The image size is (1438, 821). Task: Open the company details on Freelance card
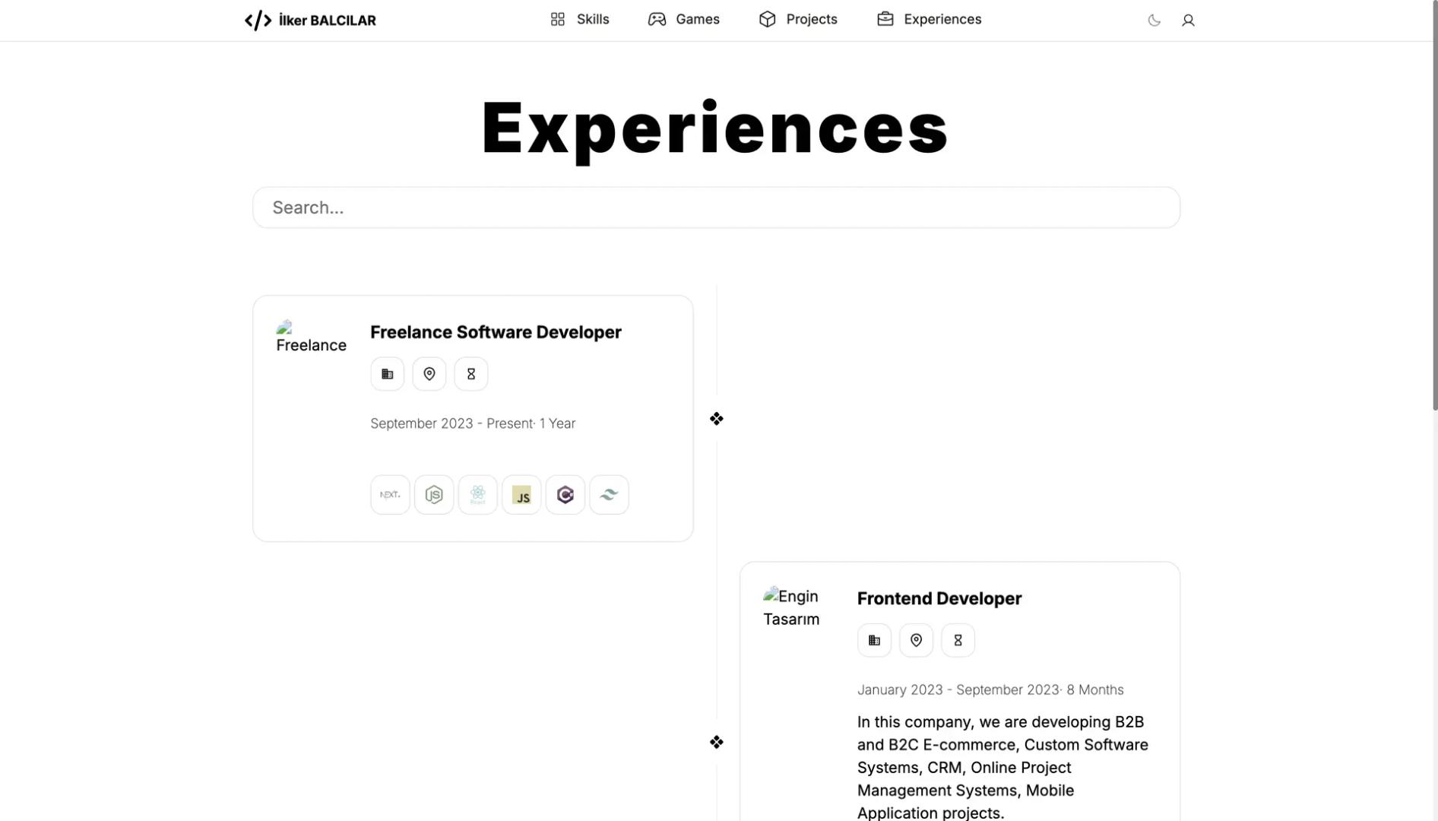pyautogui.click(x=387, y=373)
